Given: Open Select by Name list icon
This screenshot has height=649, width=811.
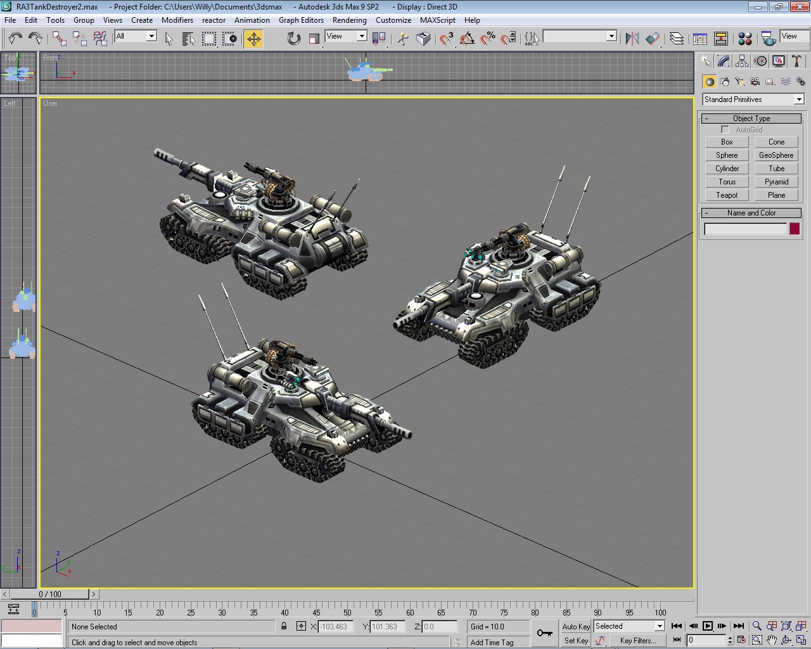Looking at the screenshot, I should pos(188,39).
